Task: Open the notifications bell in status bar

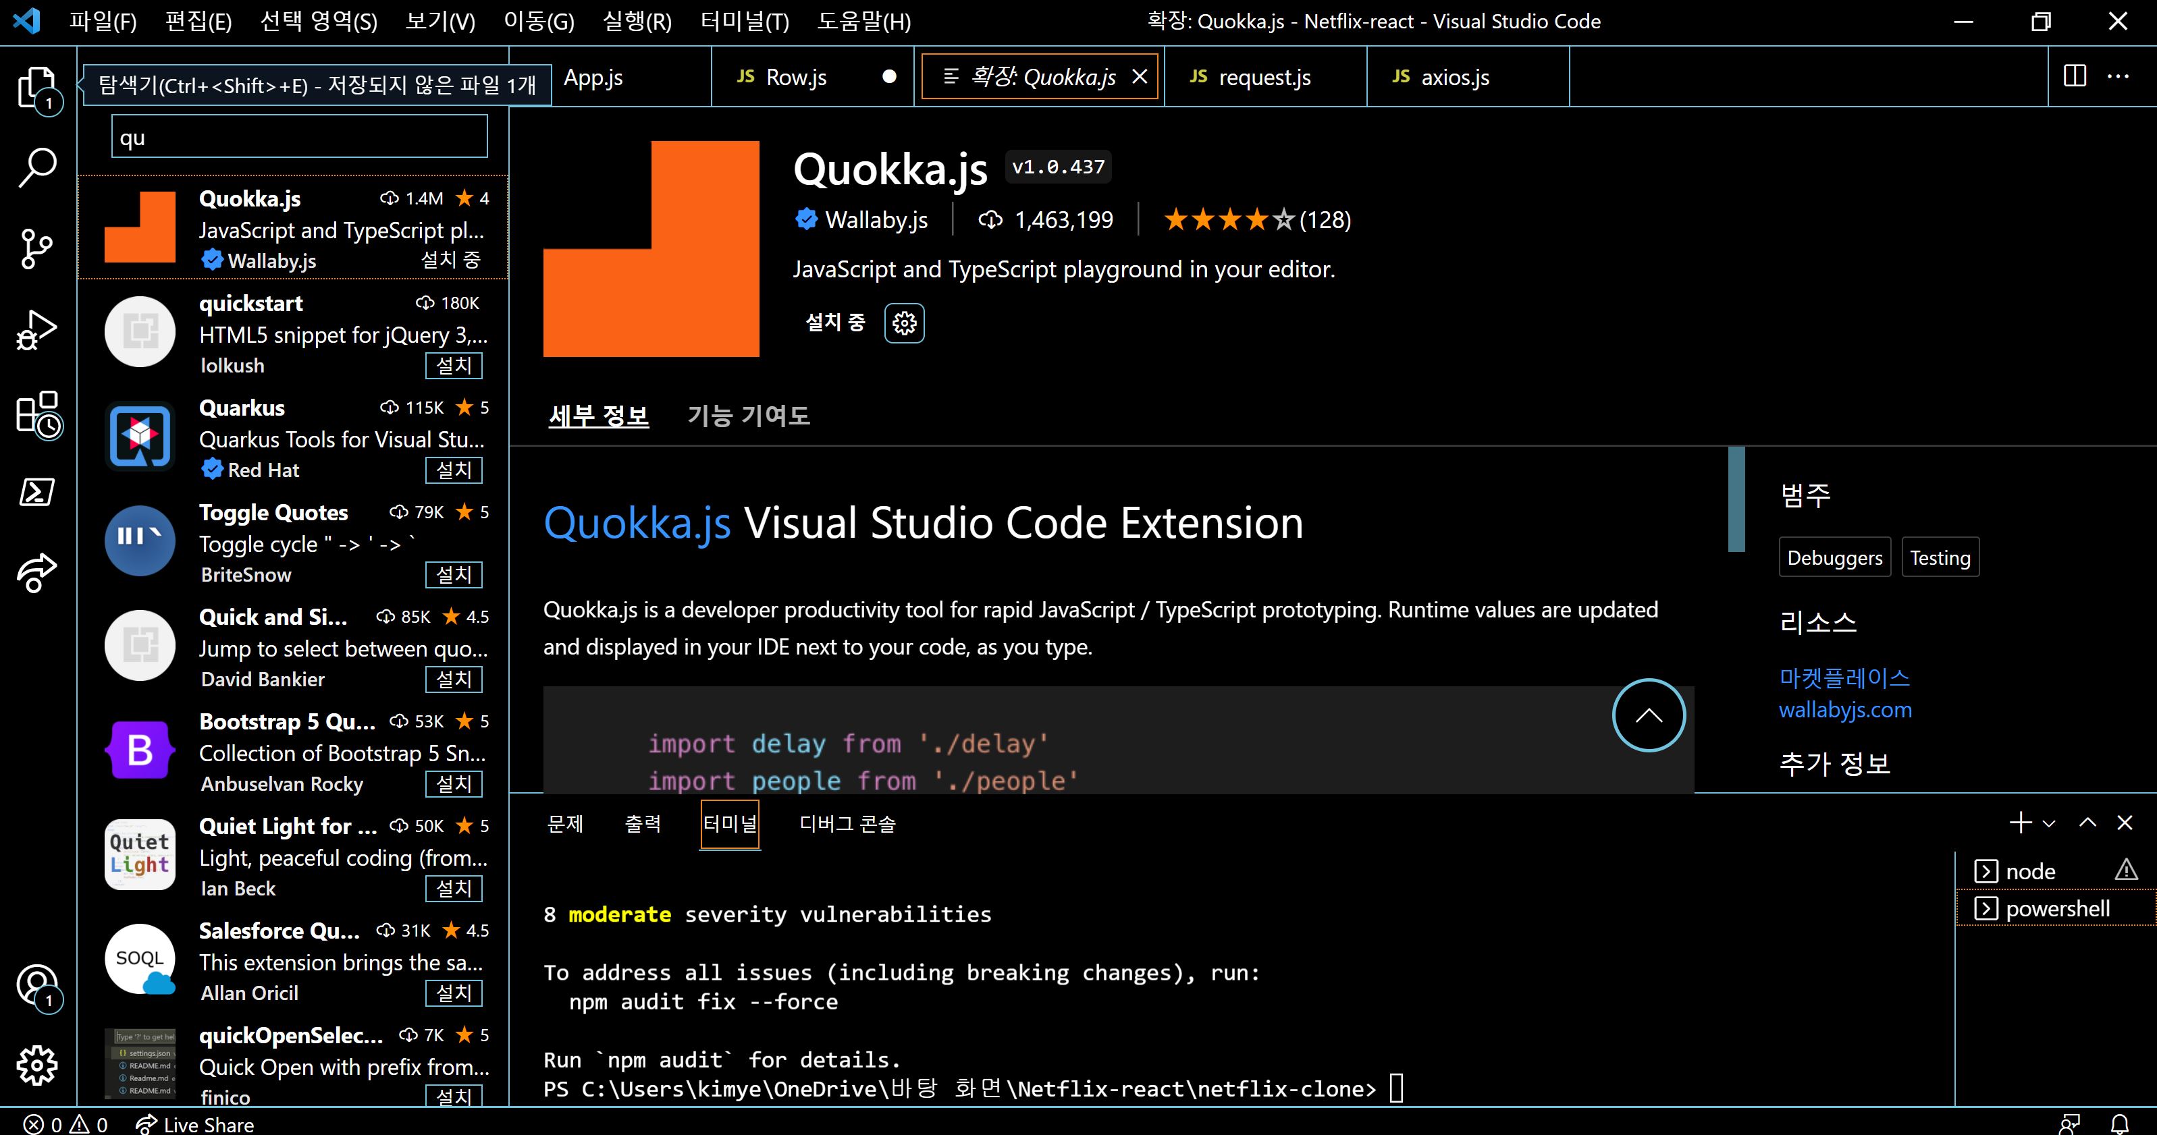Action: [2119, 1124]
